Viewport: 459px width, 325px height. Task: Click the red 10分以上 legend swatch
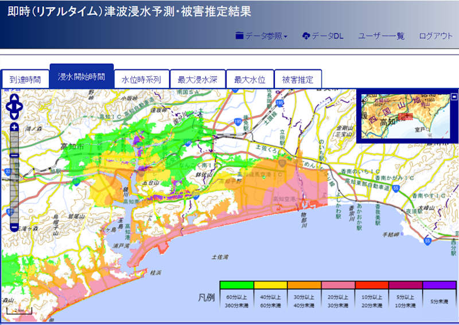click(372, 285)
